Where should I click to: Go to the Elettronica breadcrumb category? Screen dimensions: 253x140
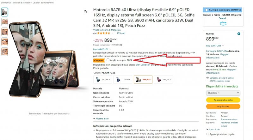[6, 3]
